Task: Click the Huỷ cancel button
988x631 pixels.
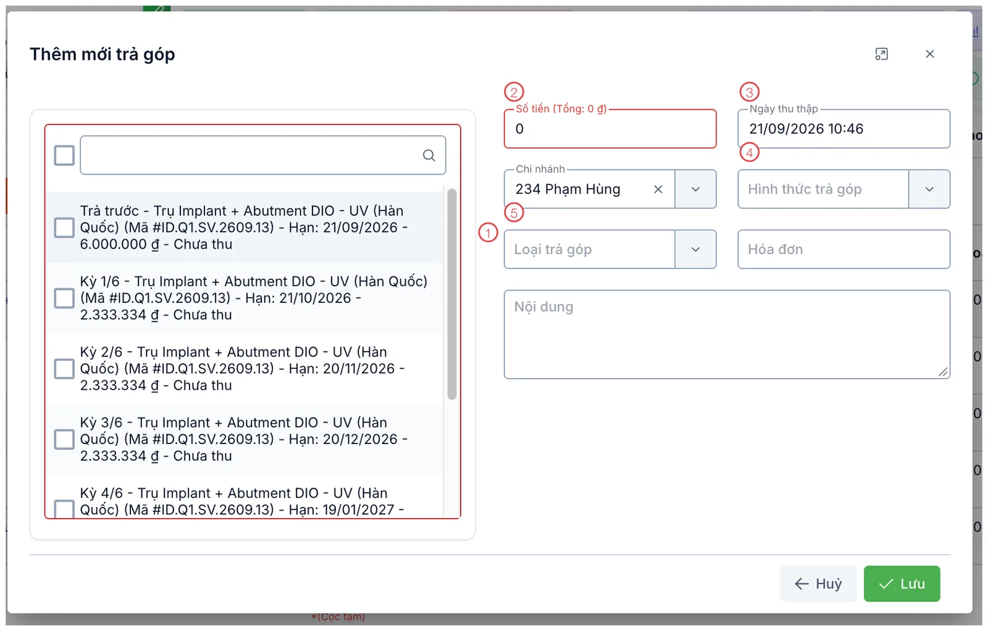Action: (818, 584)
